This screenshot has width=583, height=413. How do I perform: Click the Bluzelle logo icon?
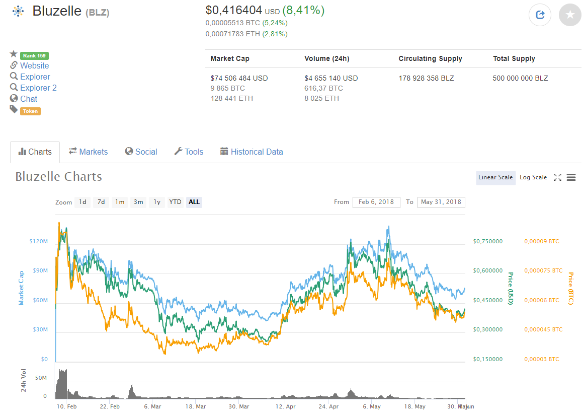point(18,11)
